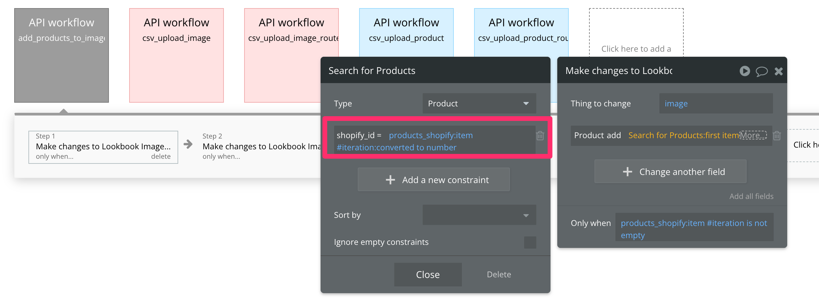Viewport: 819px width, 306px height.
Task: Click the Thing to change image field
Action: [x=716, y=103]
